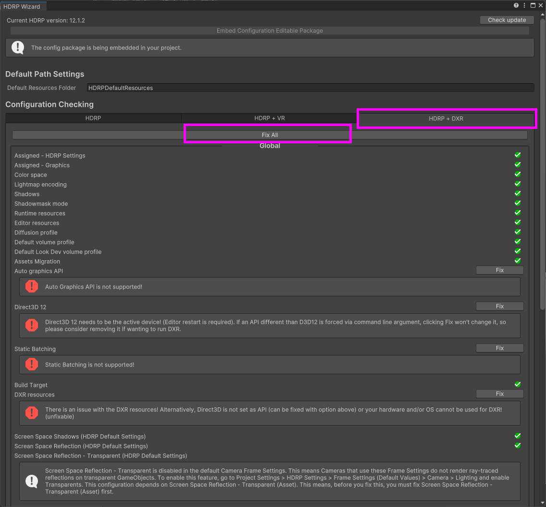
Task: Open the window's three-dot options menu
Action: pyautogui.click(x=524, y=6)
